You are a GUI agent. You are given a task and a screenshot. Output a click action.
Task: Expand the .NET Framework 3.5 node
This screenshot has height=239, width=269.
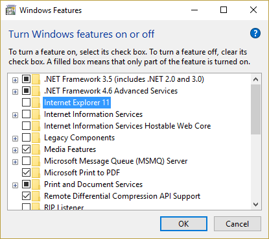pos(15,81)
